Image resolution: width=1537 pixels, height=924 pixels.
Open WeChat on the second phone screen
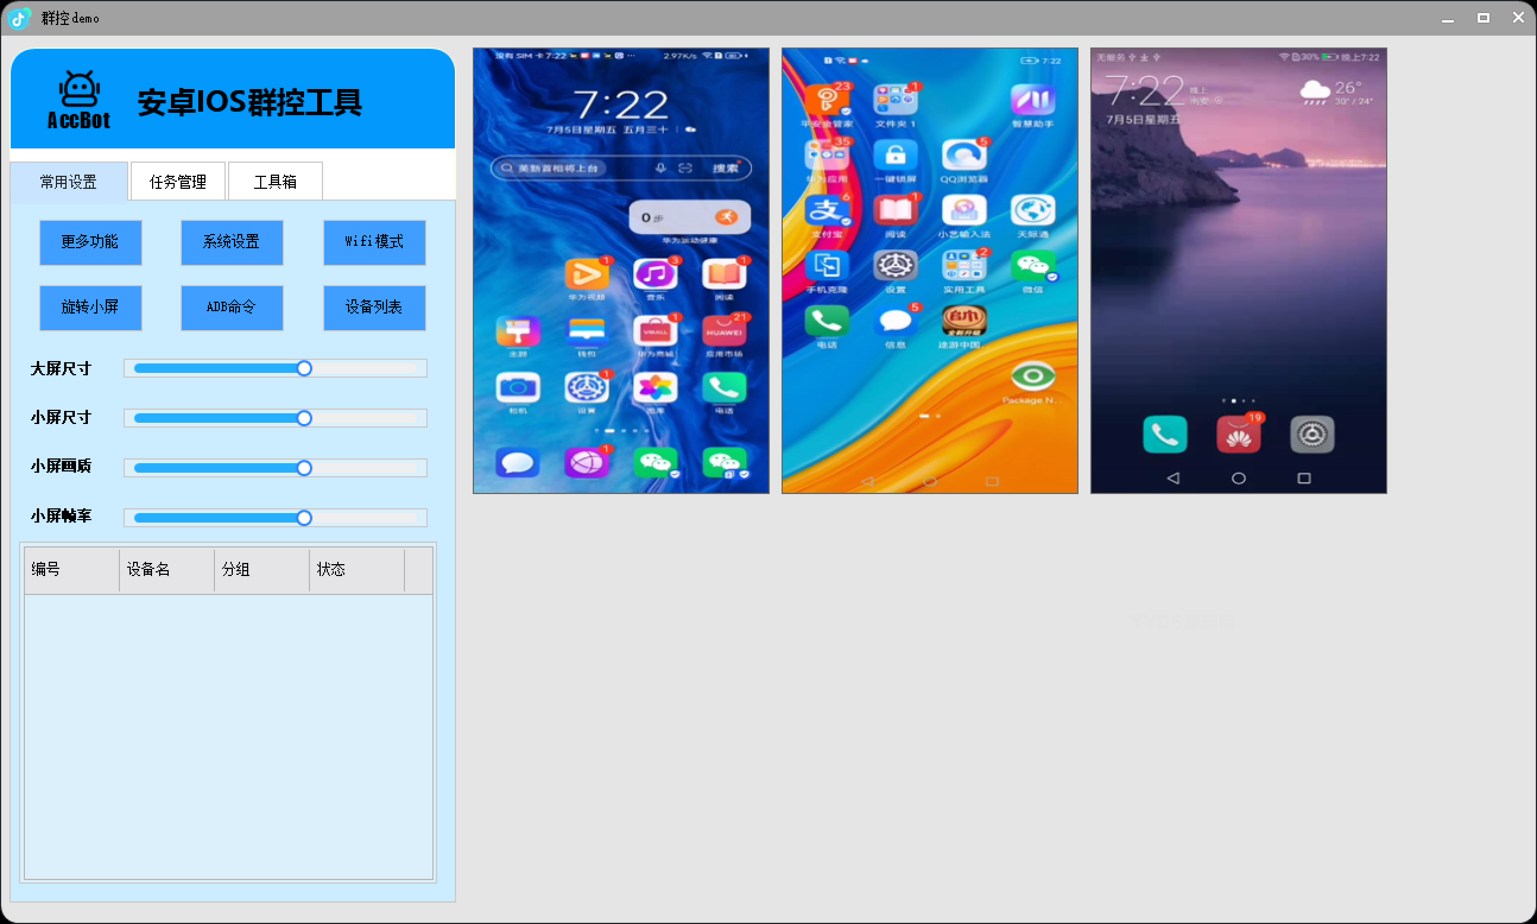(x=1032, y=266)
